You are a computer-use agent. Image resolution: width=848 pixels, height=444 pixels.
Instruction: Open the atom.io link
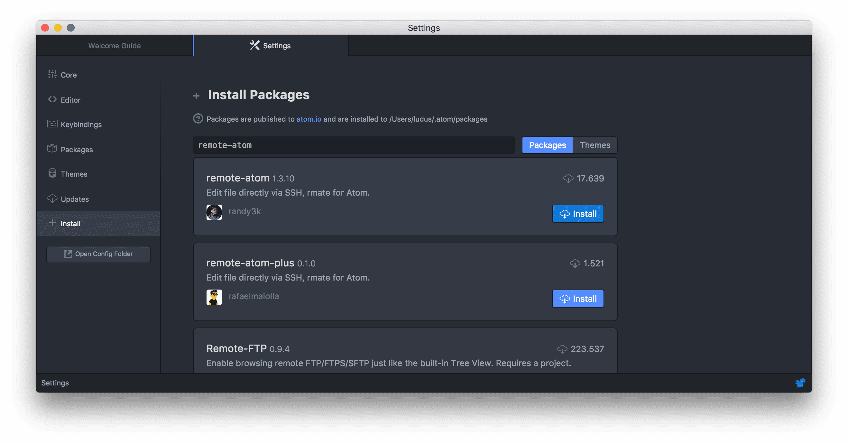click(x=309, y=119)
